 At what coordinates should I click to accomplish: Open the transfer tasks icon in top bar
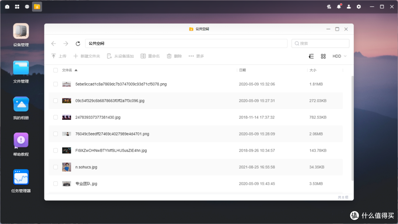[329, 7]
